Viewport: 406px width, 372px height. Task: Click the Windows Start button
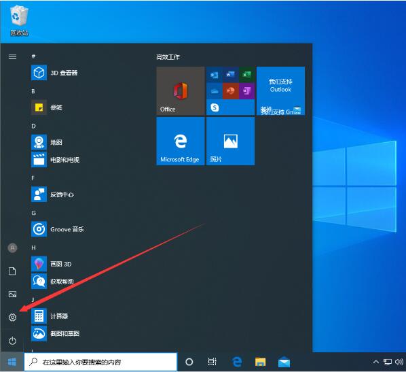(12, 362)
